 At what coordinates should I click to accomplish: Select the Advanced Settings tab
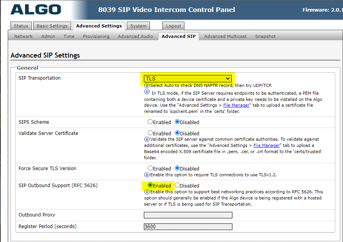(99, 26)
